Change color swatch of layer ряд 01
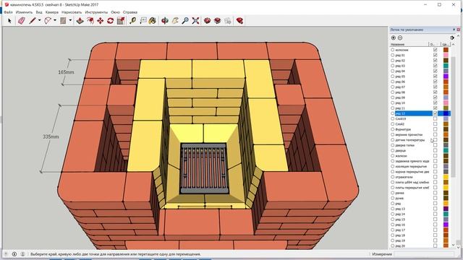 (x=446, y=55)
